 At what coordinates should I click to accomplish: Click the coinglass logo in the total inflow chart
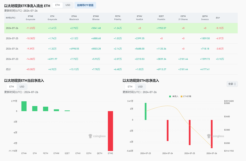tap(215, 136)
